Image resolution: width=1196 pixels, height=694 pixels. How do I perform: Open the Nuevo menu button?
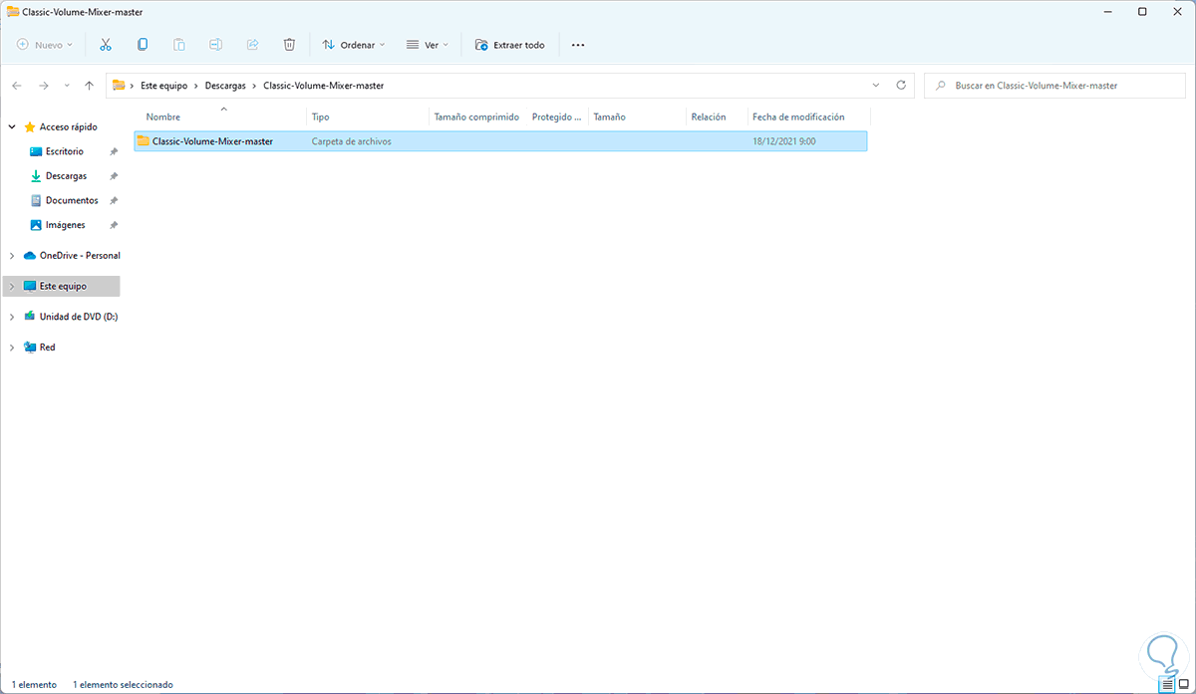coord(45,45)
